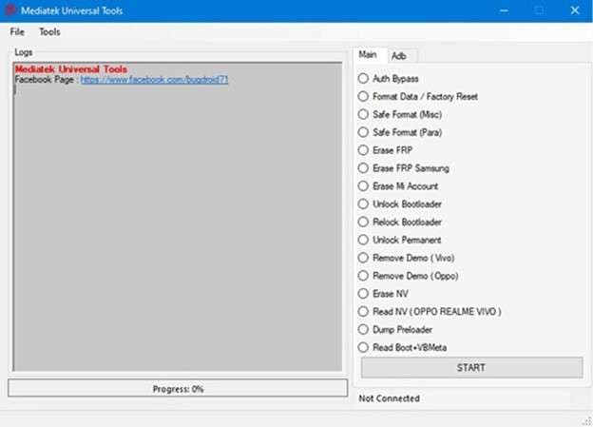Click the red Mediatek Universal Tools log heading

coord(71,69)
